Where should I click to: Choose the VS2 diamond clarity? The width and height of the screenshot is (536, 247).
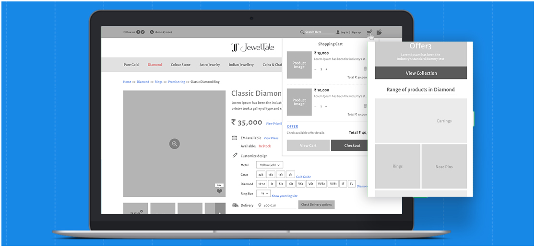(300, 184)
